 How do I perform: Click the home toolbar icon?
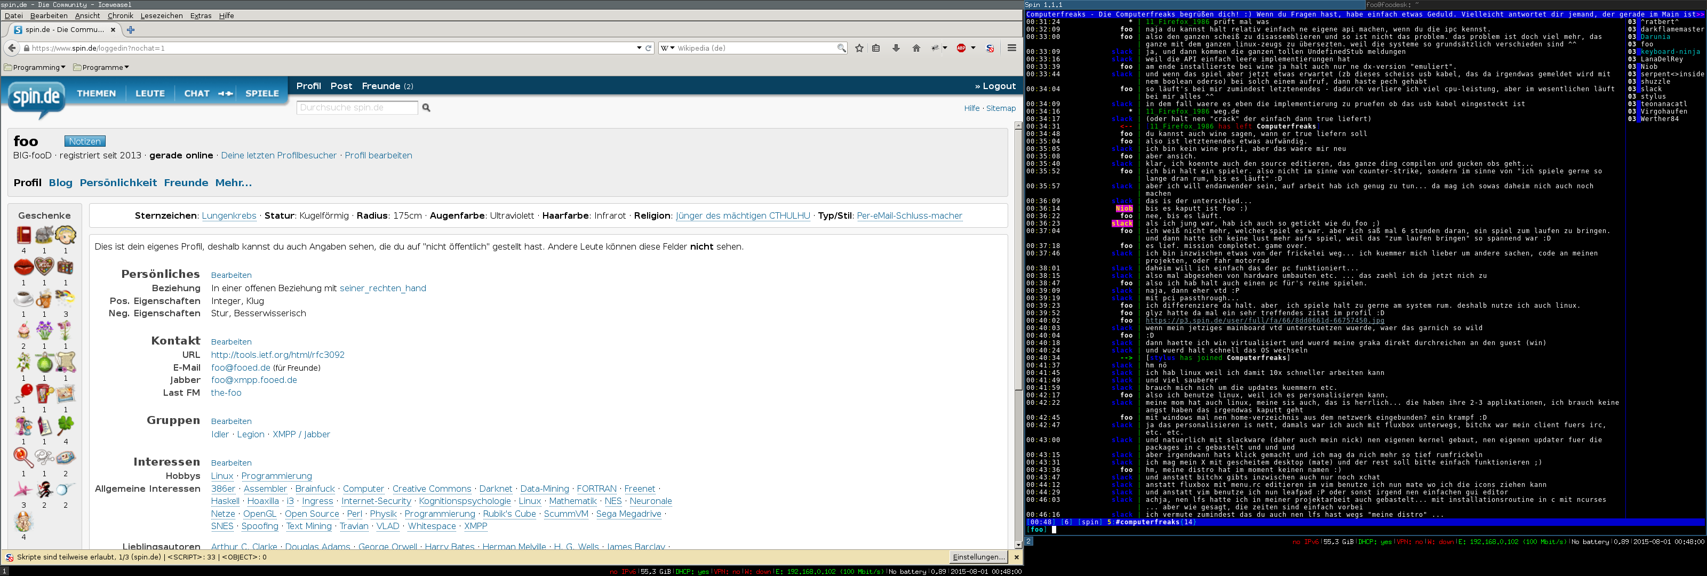916,49
